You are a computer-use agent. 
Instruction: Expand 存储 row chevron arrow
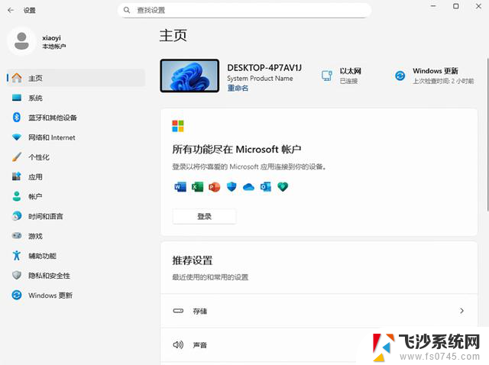pyautogui.click(x=461, y=311)
